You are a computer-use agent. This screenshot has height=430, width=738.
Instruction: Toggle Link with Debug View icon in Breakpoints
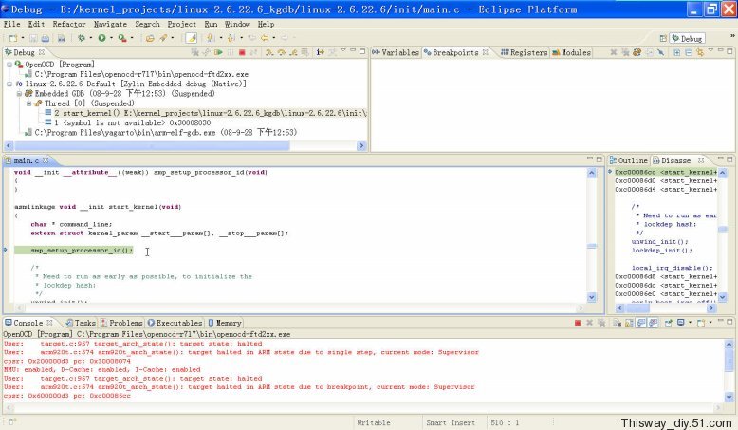[700, 52]
